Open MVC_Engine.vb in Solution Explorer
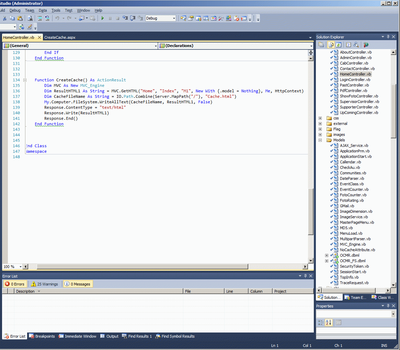 pyautogui.click(x=353, y=244)
